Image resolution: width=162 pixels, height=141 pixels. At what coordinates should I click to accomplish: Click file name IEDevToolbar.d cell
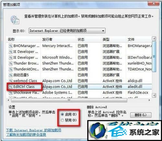point(140,58)
